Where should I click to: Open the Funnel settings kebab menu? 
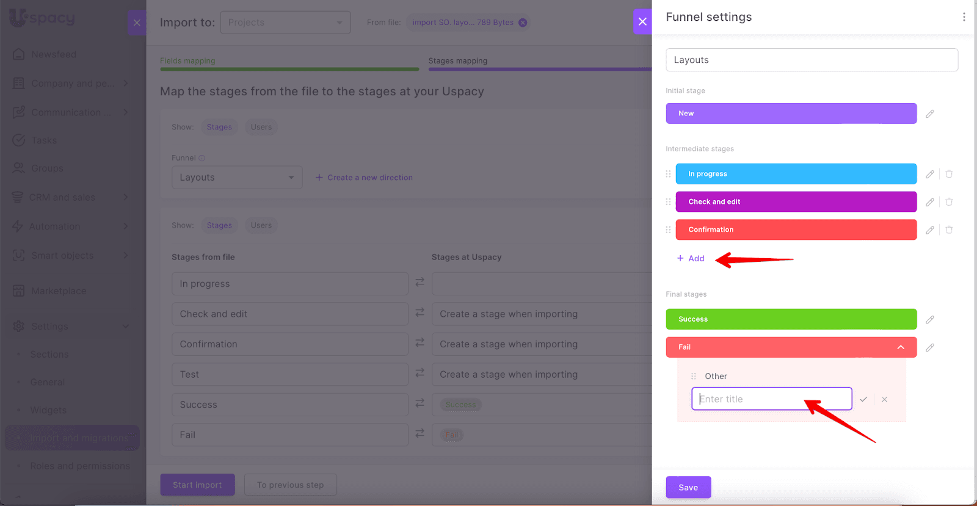coord(964,17)
